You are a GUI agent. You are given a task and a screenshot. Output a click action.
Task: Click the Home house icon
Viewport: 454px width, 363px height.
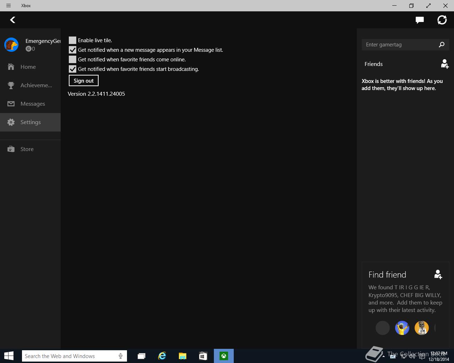(x=11, y=67)
